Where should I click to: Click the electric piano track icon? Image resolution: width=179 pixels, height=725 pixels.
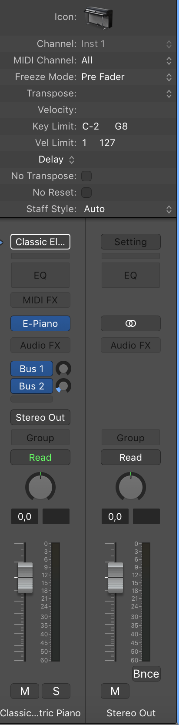[x=99, y=18]
